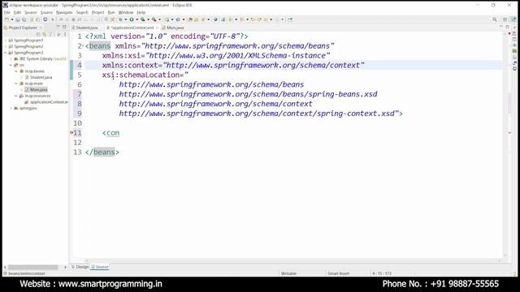This screenshot has width=520, height=292.
Task: Open the File menu
Action: coord(7,12)
